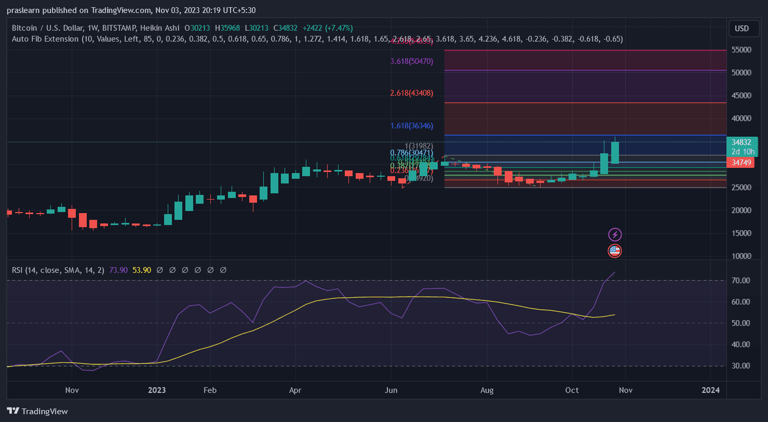This screenshot has width=768, height=422.
Task: Click the 55000 label on price scale
Action: 743,50
